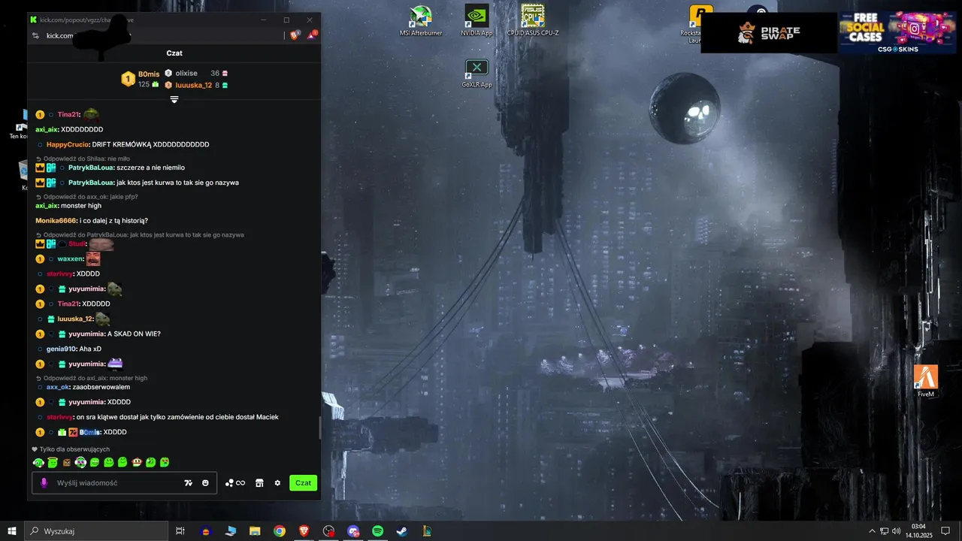Pick the crying heart-eyes emote, last in row
The image size is (962, 541).
click(165, 462)
